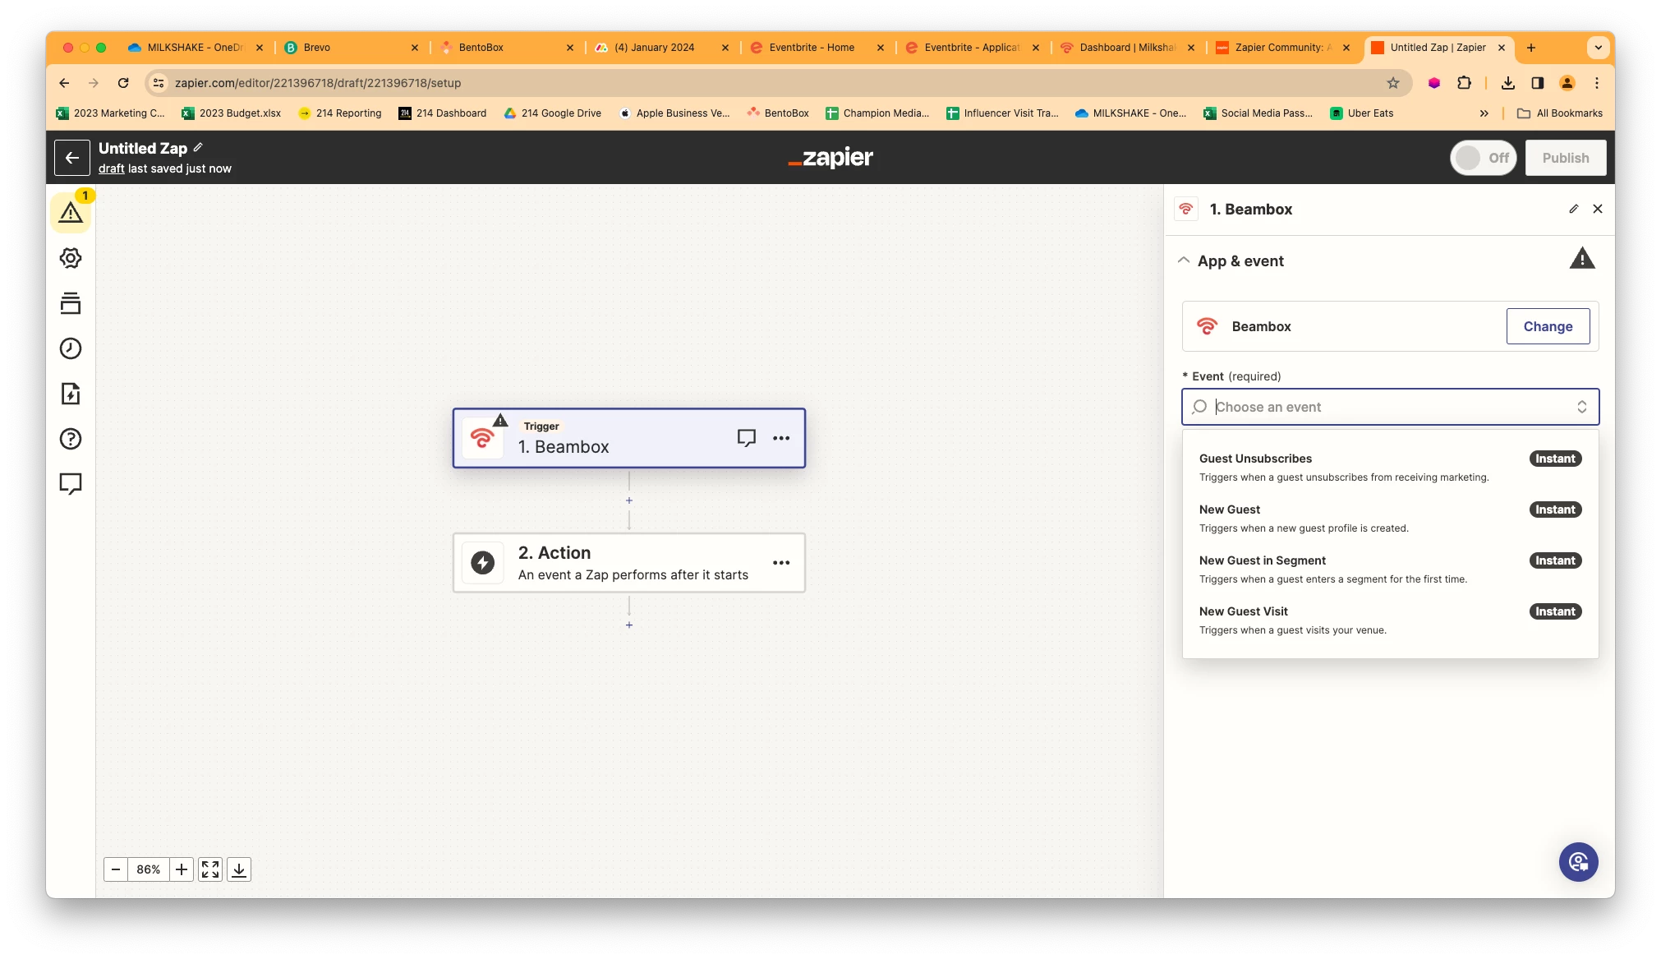Collapse the App & event section
Image resolution: width=1661 pixels, height=959 pixels.
click(1184, 260)
